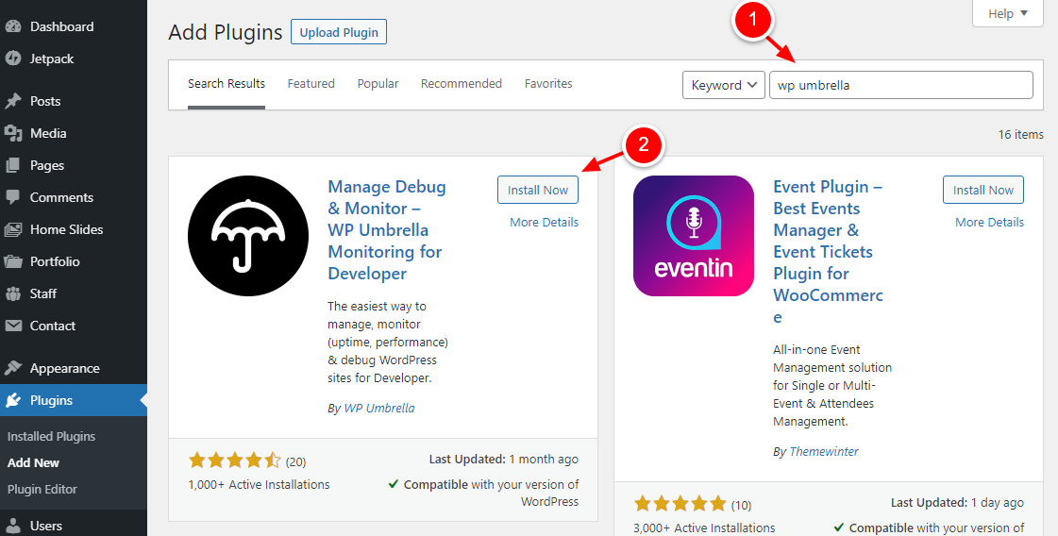Click the Home Slides images icon
Screen dimensions: 1058x536
(13, 229)
